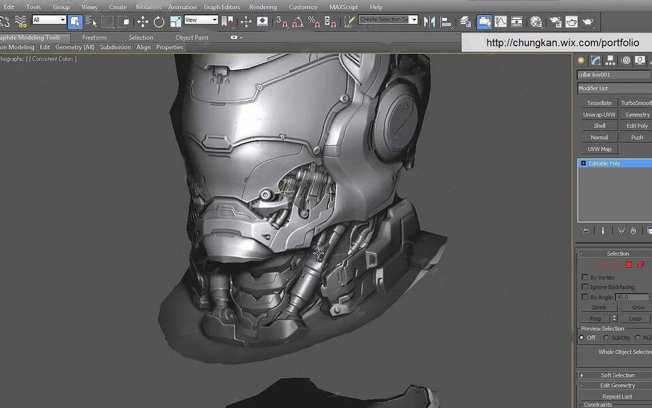
Task: Collapse the Edit Geometry rollout
Action: (x=616, y=386)
